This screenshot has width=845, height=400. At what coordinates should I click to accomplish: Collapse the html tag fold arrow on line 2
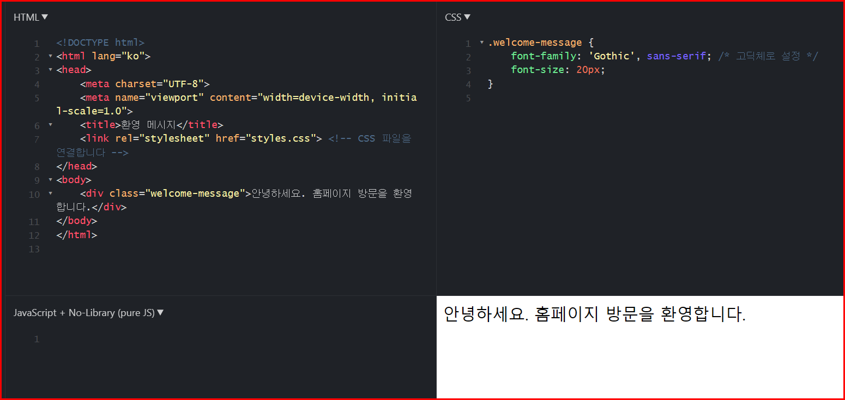[x=50, y=56]
